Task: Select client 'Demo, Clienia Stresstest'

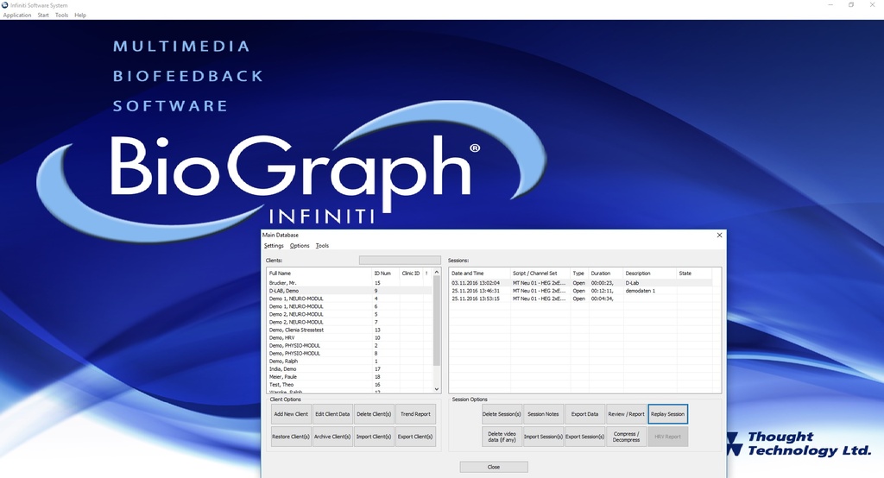Action: (350, 330)
